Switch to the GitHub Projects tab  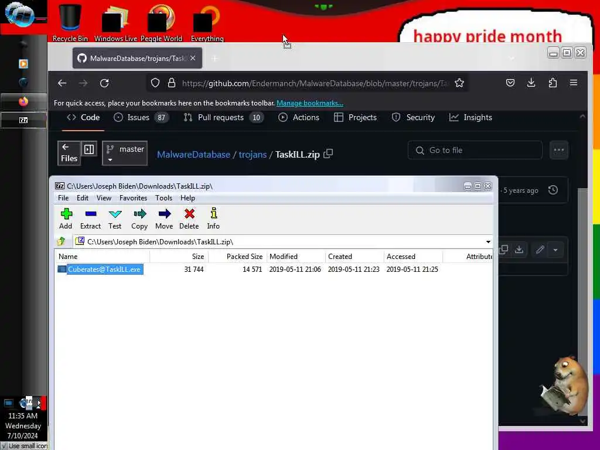[x=355, y=117]
